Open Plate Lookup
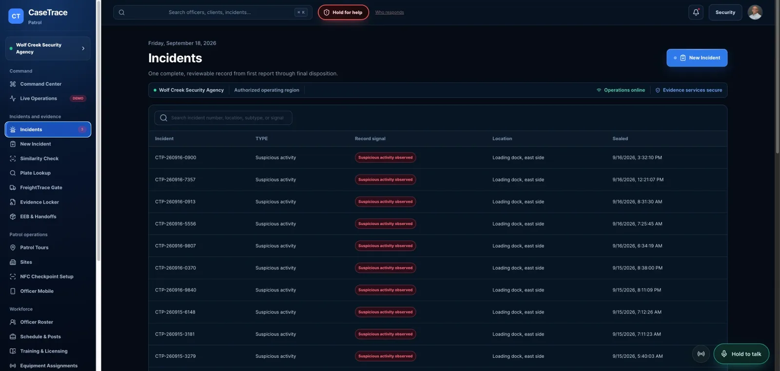This screenshot has width=780, height=371. point(48,173)
